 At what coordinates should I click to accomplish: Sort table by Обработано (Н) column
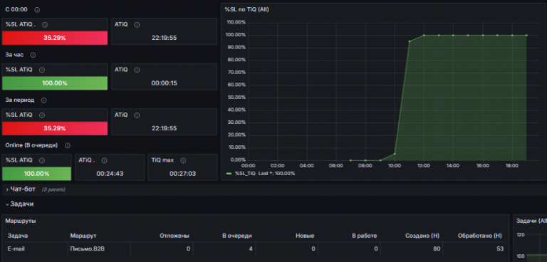click(480, 236)
